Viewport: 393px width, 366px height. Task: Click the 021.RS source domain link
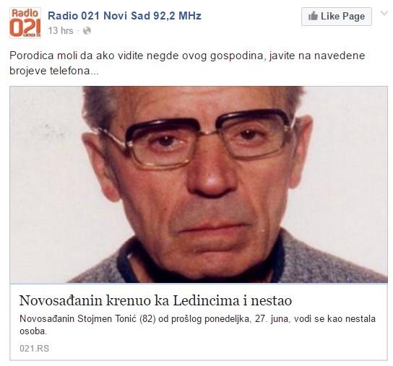point(35,349)
